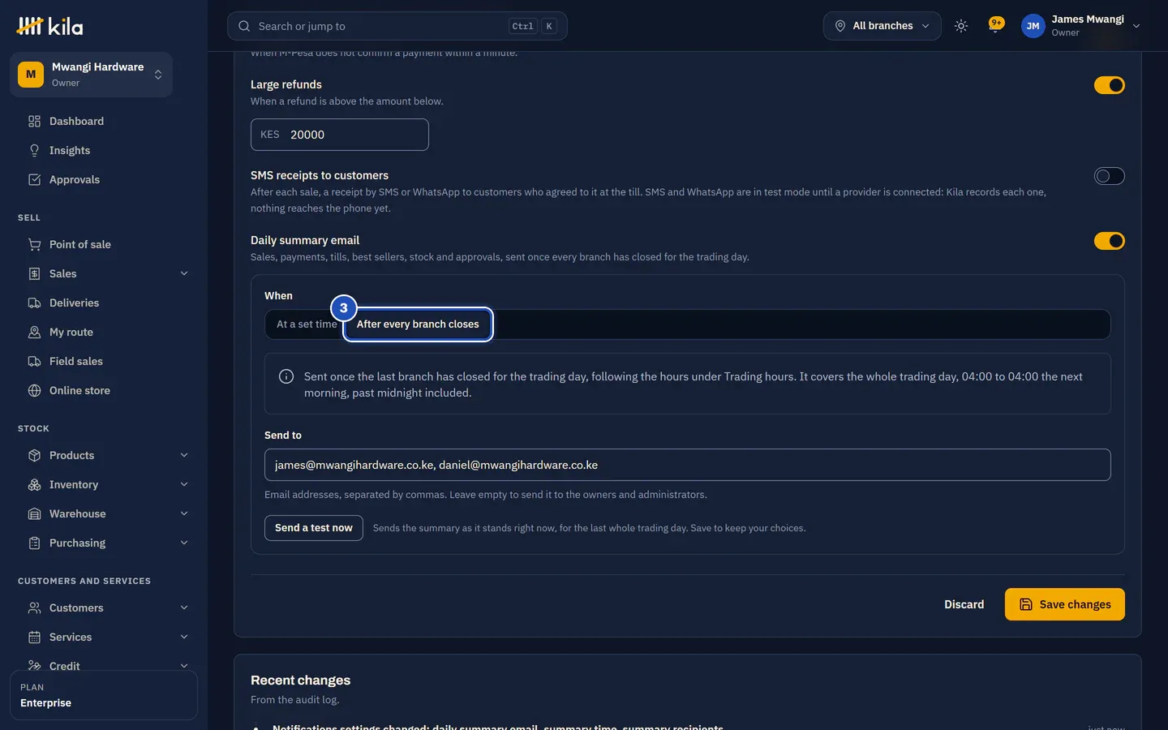Open Online store globe icon
1168x730 pixels.
click(34, 390)
